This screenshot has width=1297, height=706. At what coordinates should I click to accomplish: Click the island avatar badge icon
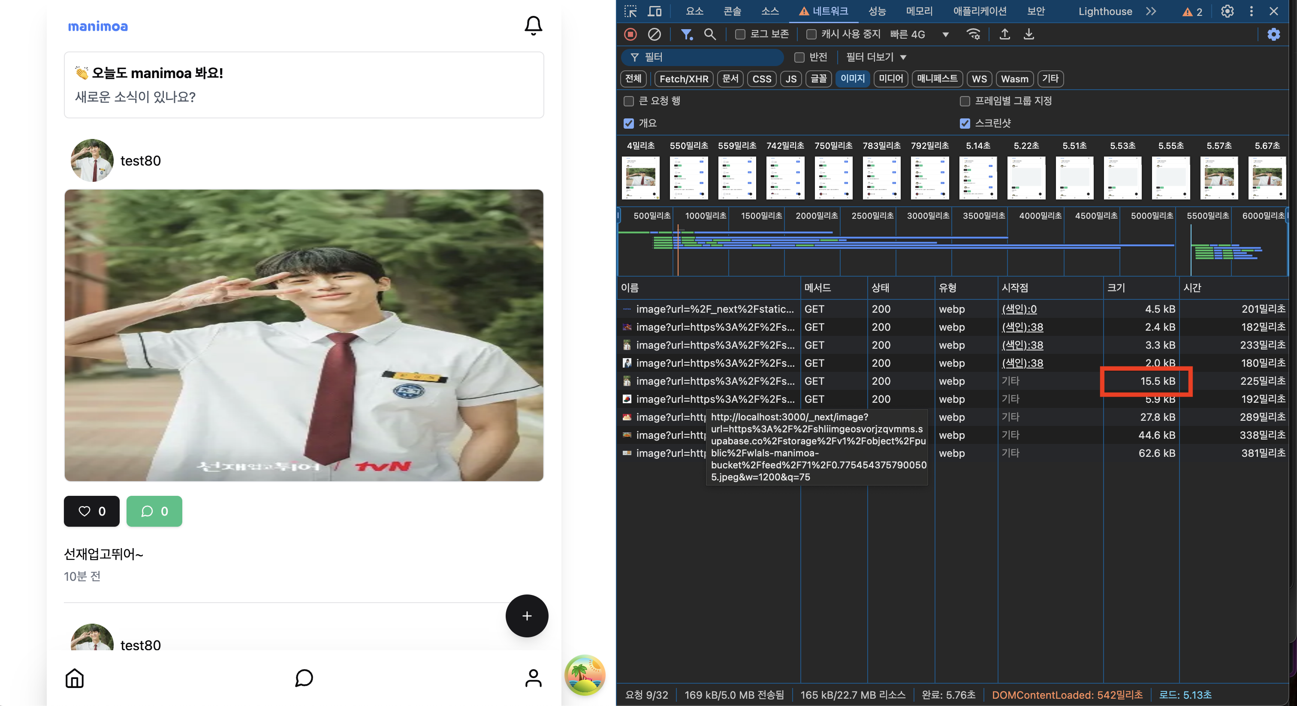click(585, 675)
